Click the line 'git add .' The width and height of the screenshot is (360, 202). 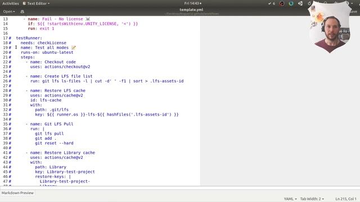(46, 139)
